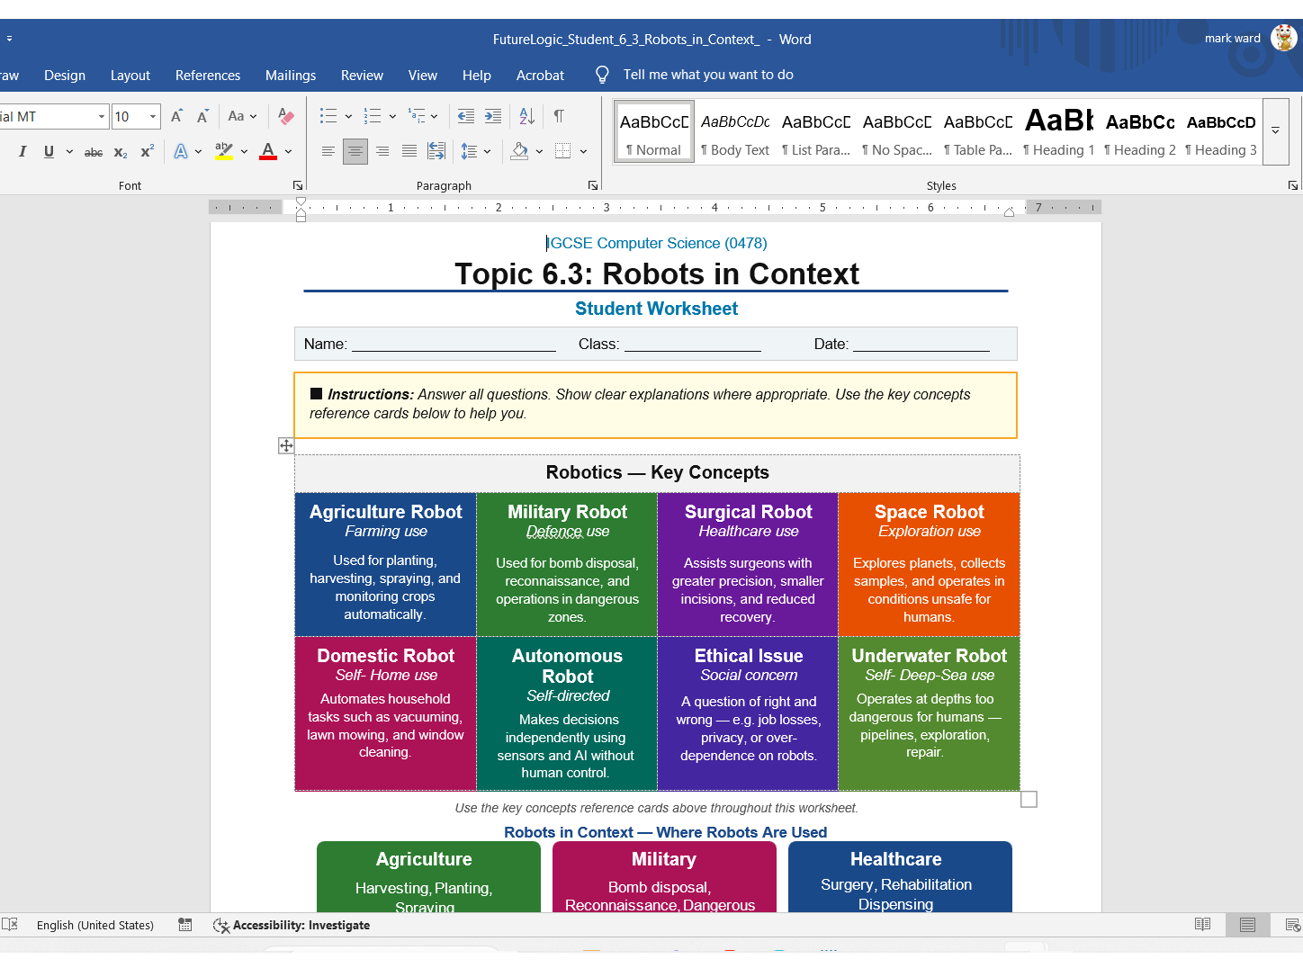This screenshot has height=977, width=1303.
Task: Clear all formatting eraser icon
Action: [286, 116]
